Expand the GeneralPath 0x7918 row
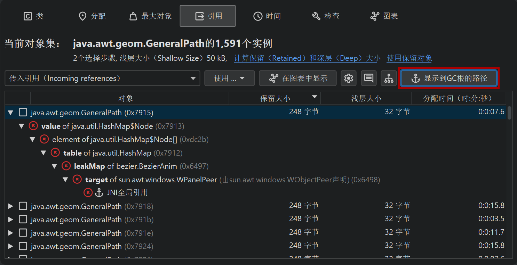 [10, 206]
